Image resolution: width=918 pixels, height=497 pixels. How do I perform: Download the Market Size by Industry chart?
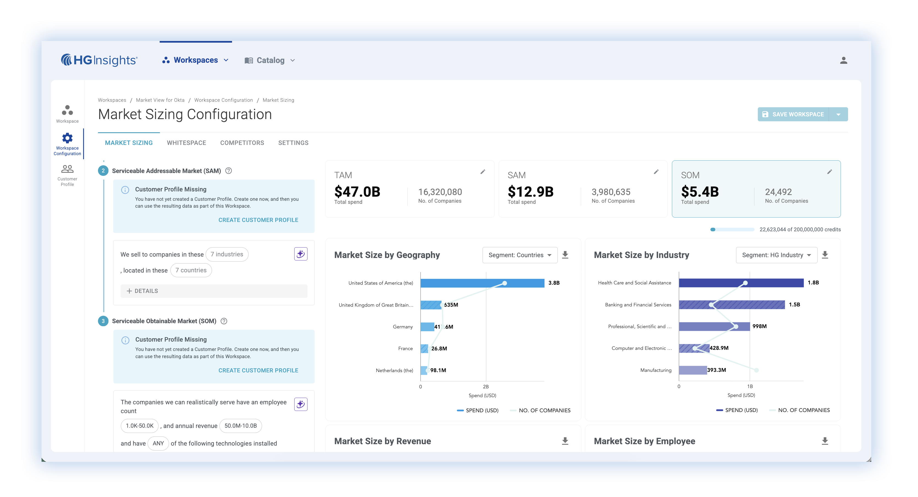click(825, 255)
